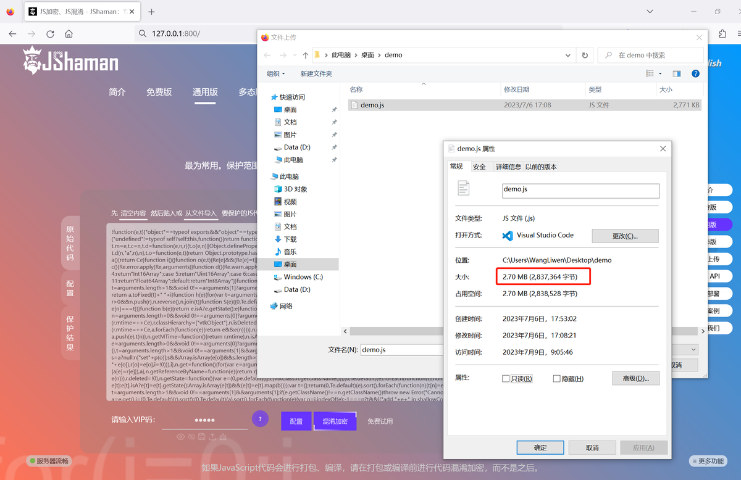Expand 更多功能 at bottom right
The width and height of the screenshot is (741, 480).
pyautogui.click(x=707, y=461)
